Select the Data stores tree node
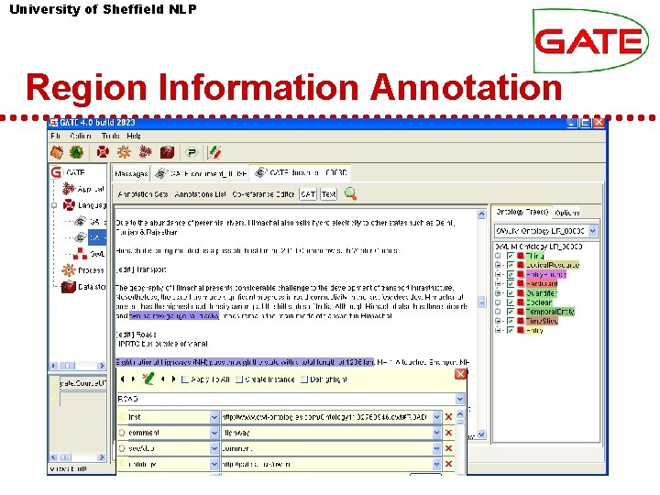660x495 pixels. coord(83,287)
